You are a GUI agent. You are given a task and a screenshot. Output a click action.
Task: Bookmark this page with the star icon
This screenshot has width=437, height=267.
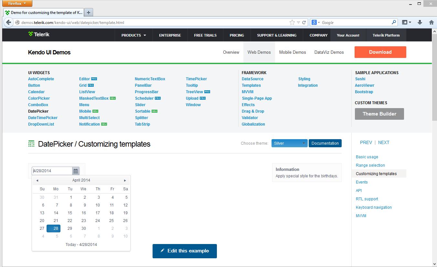point(292,22)
